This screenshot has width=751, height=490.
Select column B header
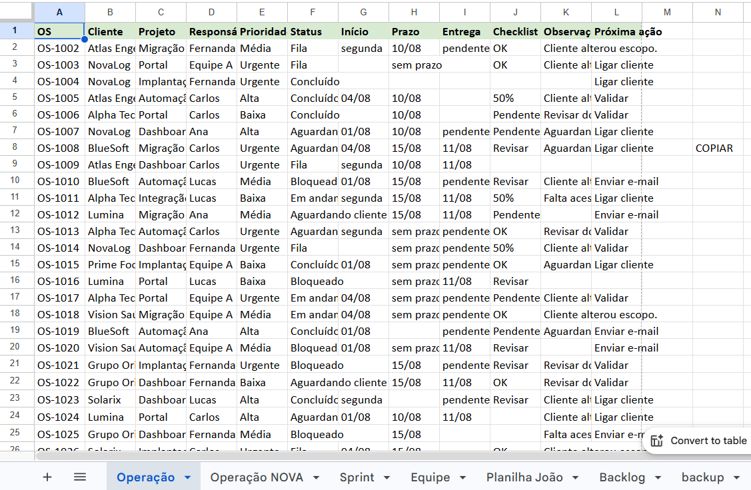110,12
